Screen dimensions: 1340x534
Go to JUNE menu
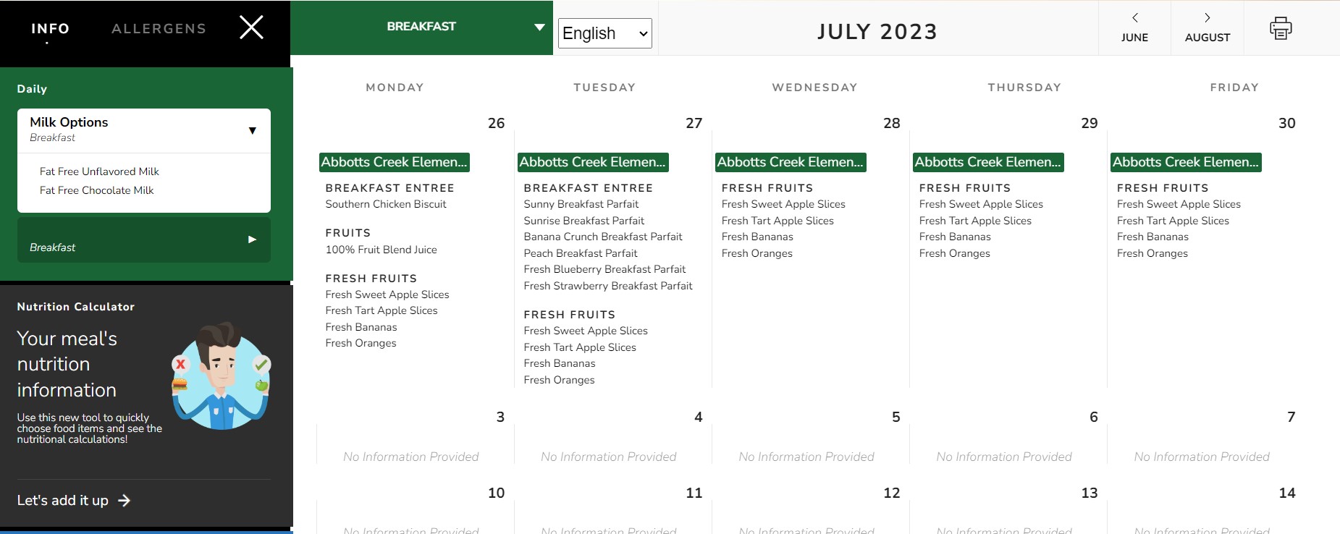click(x=1134, y=27)
